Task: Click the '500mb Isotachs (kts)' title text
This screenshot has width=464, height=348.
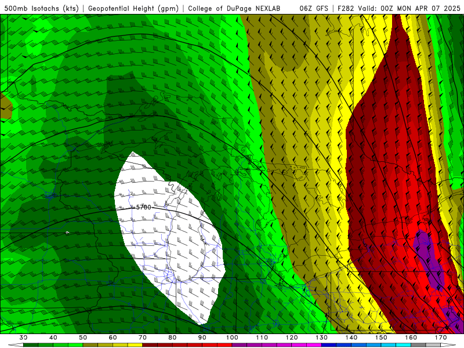Action: (x=41, y=9)
